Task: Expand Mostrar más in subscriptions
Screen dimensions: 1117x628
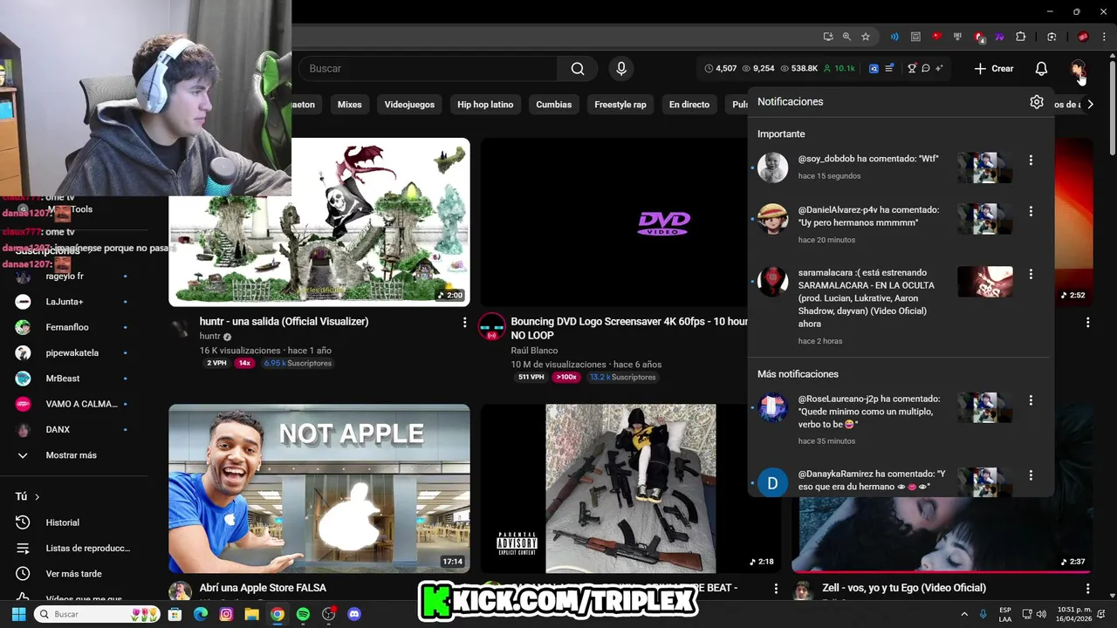Action: pyautogui.click(x=72, y=455)
